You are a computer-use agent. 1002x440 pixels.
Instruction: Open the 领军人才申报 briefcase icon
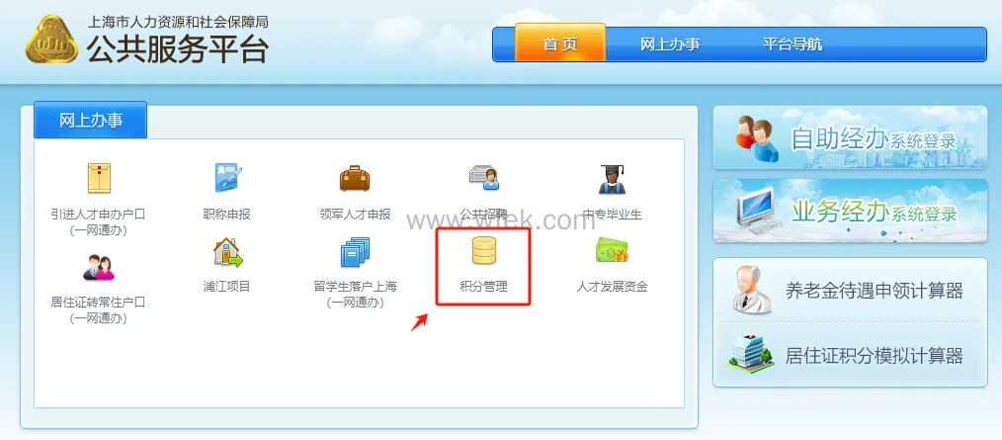pyautogui.click(x=355, y=178)
